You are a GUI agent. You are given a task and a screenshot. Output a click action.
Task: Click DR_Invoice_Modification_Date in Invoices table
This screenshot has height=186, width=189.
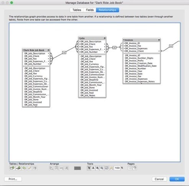(141, 66)
